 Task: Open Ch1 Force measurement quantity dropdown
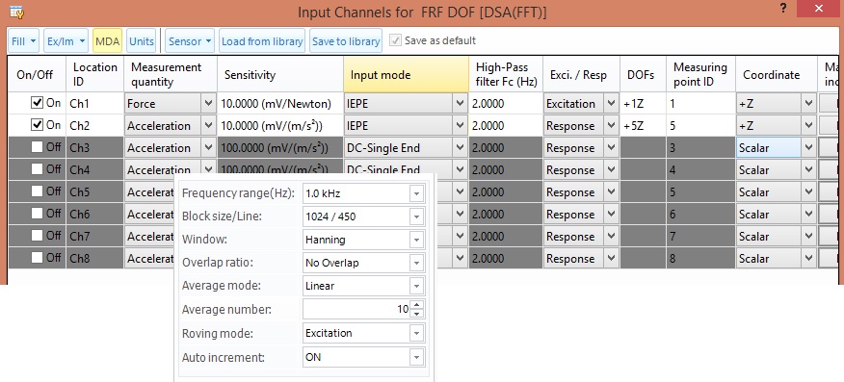point(208,103)
